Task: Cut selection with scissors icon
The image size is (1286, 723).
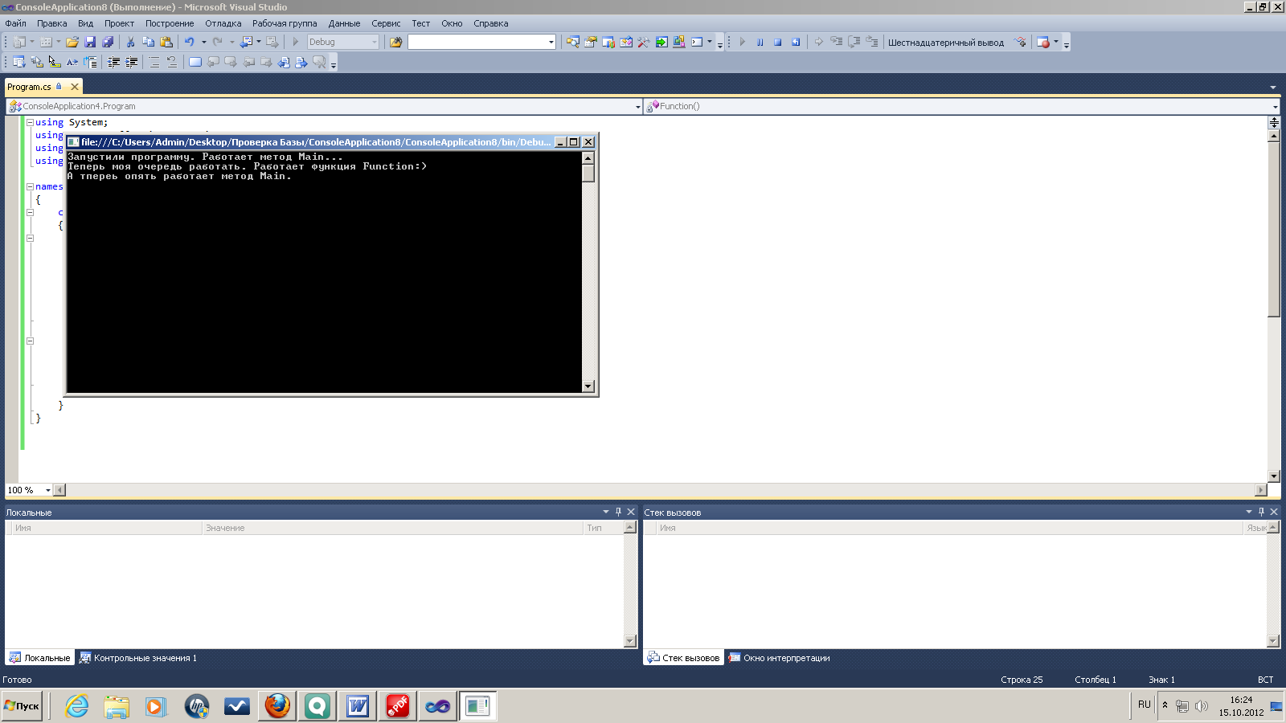Action: pos(130,42)
